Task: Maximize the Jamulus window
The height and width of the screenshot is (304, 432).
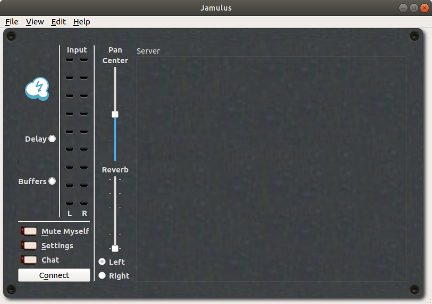Action: pyautogui.click(x=414, y=8)
